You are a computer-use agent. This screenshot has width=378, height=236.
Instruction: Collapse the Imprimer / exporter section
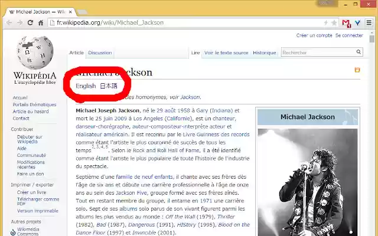tap(32, 185)
